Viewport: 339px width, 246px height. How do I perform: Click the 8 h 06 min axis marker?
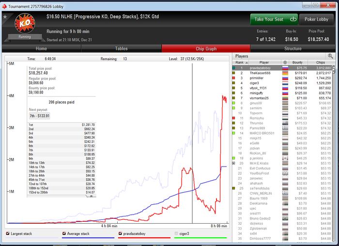point(219,226)
